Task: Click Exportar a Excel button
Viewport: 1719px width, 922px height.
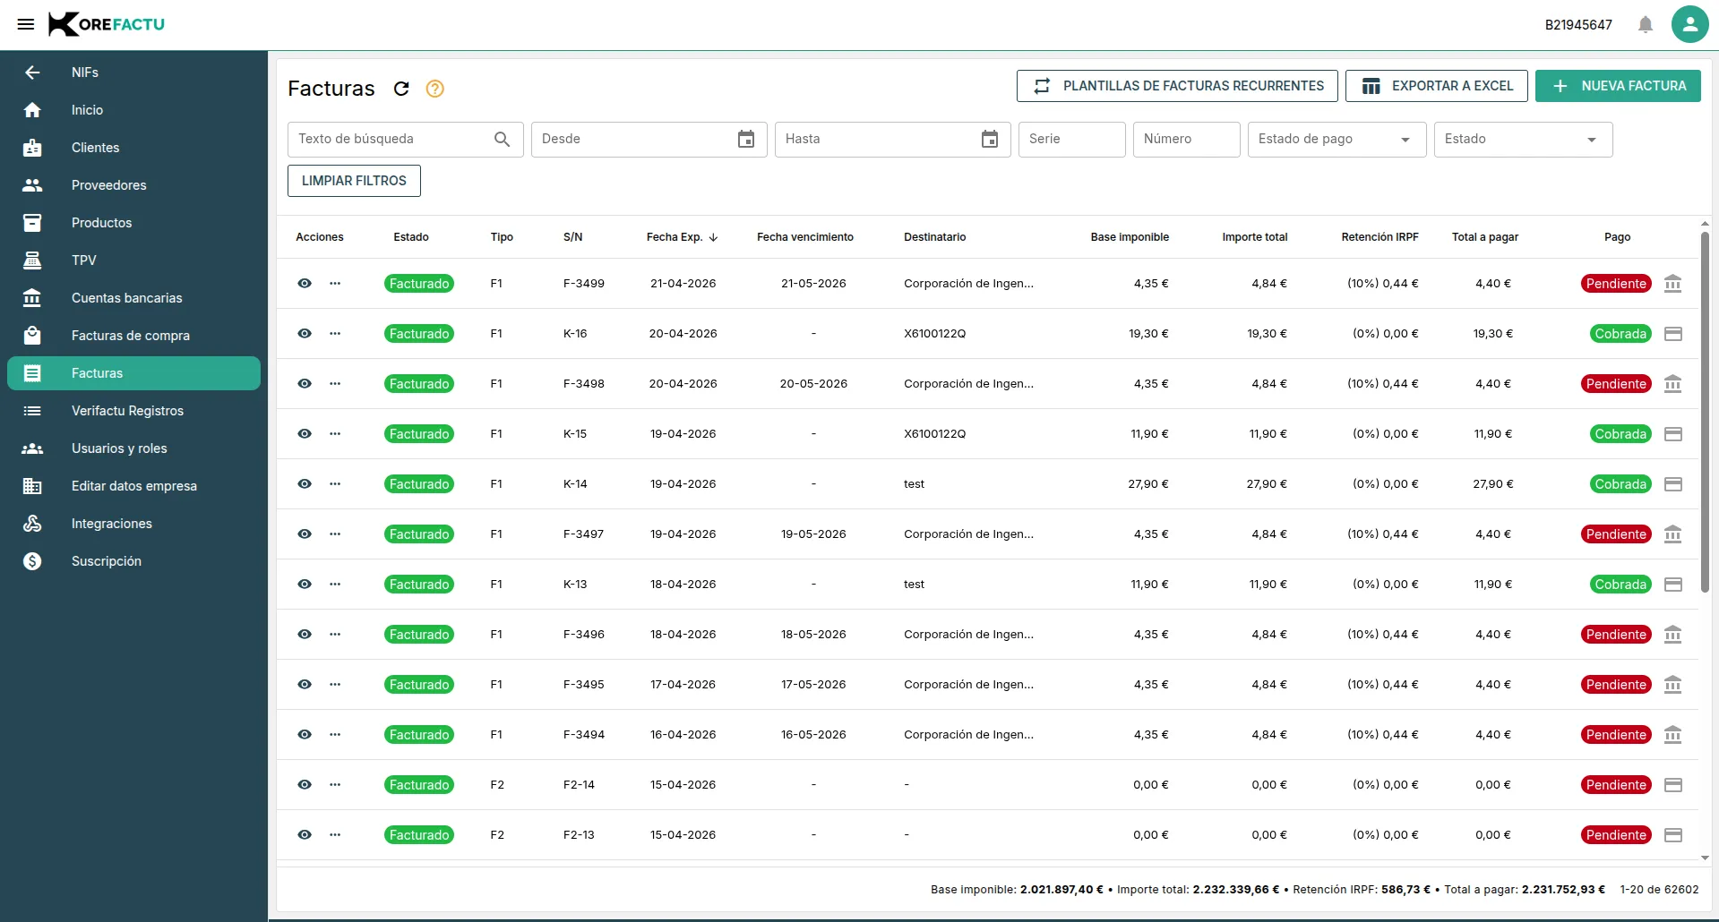Action: [x=1437, y=86]
